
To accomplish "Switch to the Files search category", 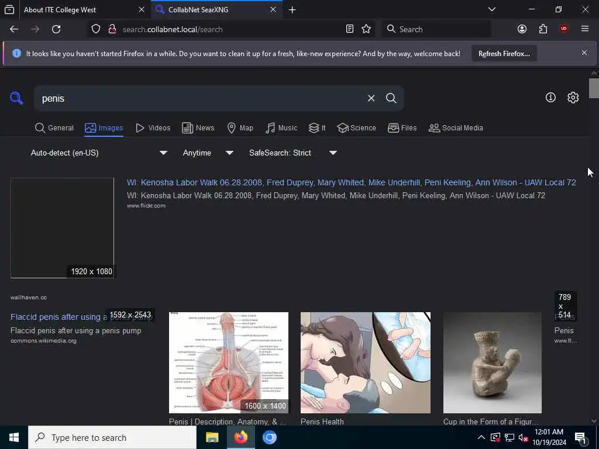I will pyautogui.click(x=402, y=128).
